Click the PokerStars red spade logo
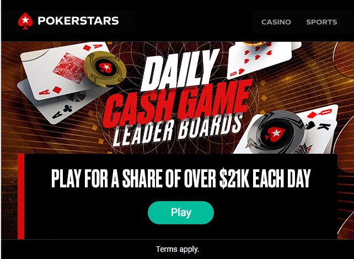 point(25,21)
